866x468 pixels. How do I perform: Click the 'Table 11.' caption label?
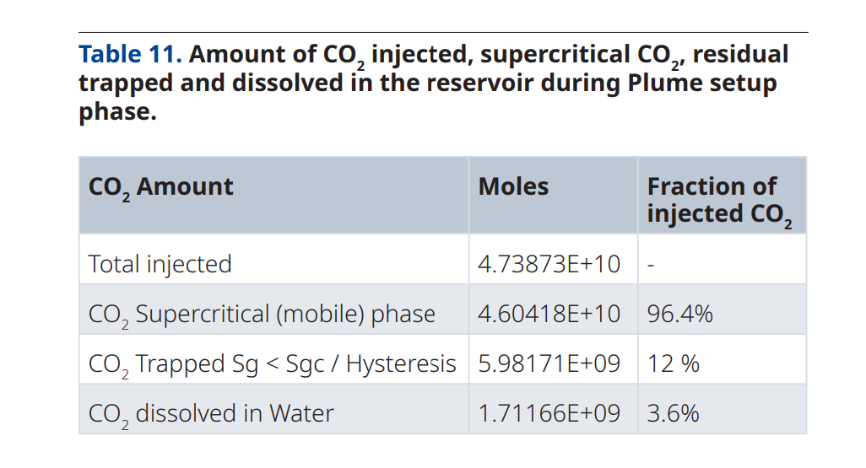130,55
